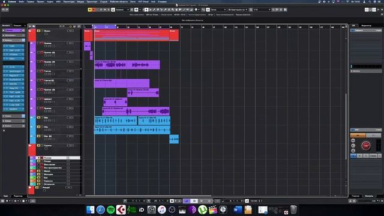Click the horizontal scrollbar under the arrangement
The height and width of the screenshot is (216, 384).
pos(148,196)
